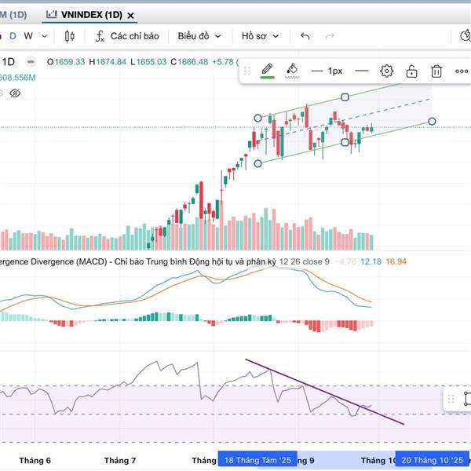Click the high price H1674.84 value
This screenshot has width=471, height=471.
(x=108, y=62)
